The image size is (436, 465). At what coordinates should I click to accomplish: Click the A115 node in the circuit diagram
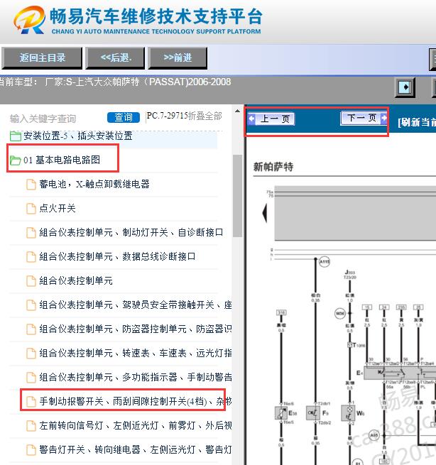(325, 262)
